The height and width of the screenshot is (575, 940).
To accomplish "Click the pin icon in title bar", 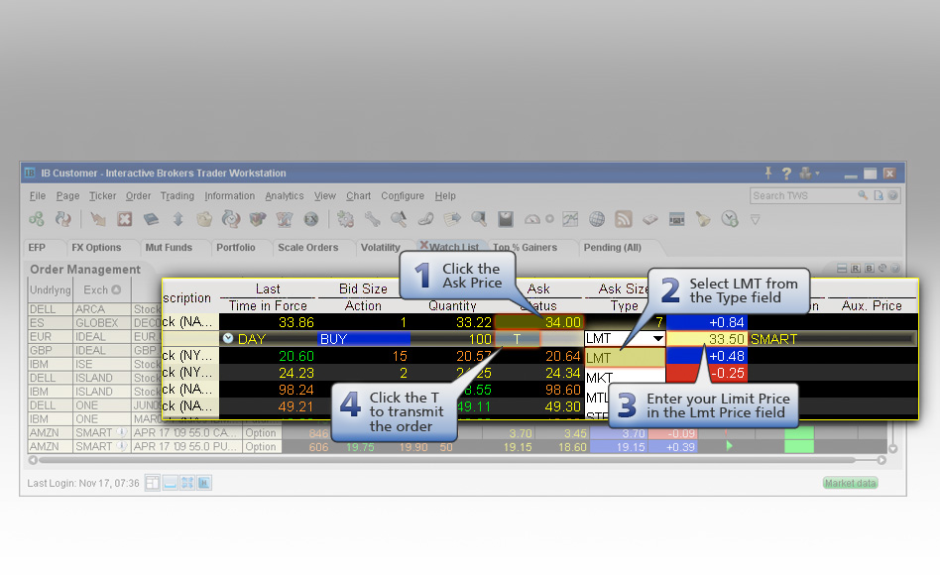I will [x=767, y=173].
